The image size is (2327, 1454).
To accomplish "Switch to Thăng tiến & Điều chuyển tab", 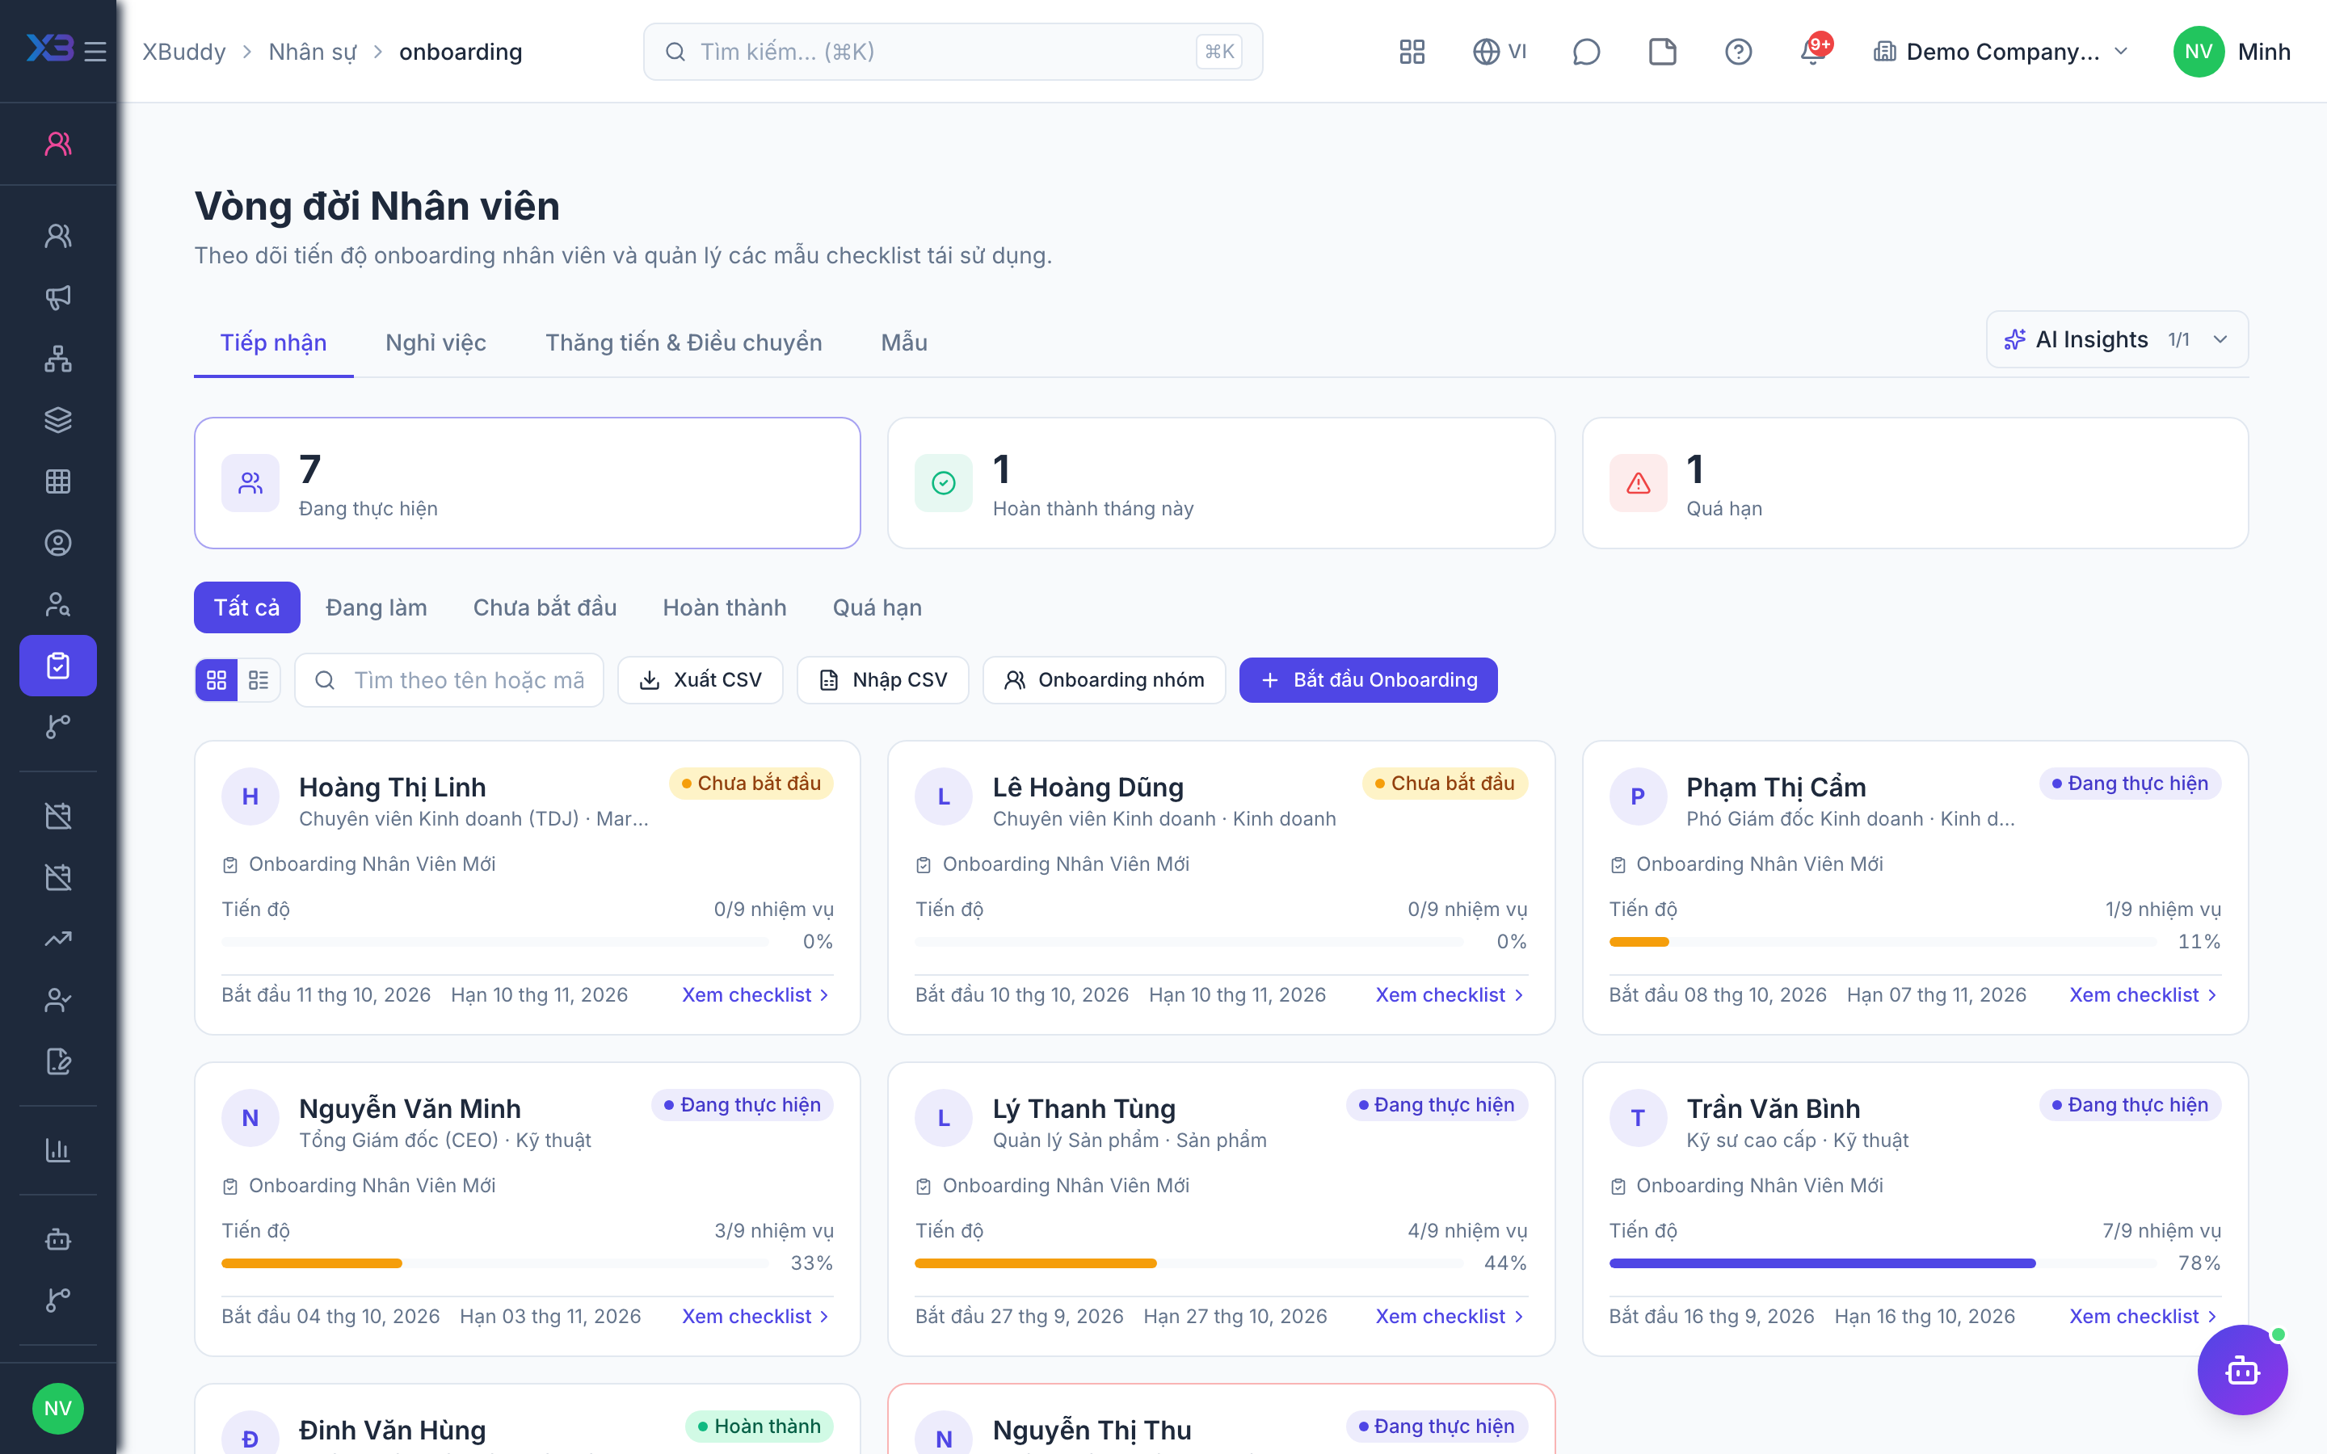I will point(684,342).
